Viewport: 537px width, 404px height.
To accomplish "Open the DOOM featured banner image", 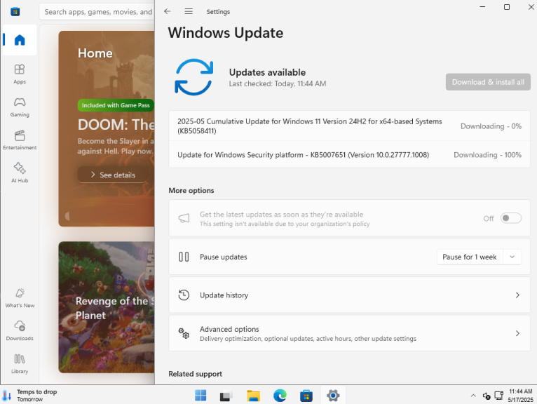I will 107,128.
